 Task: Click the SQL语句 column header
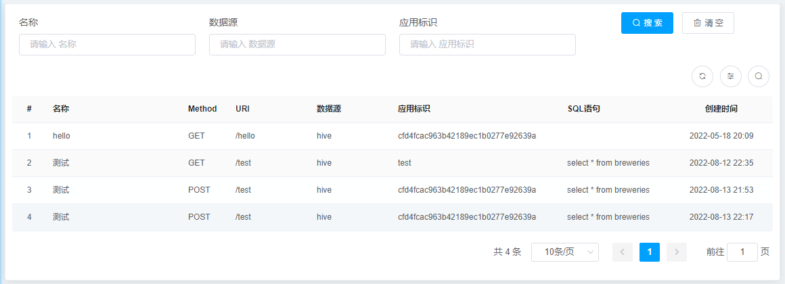tap(583, 109)
